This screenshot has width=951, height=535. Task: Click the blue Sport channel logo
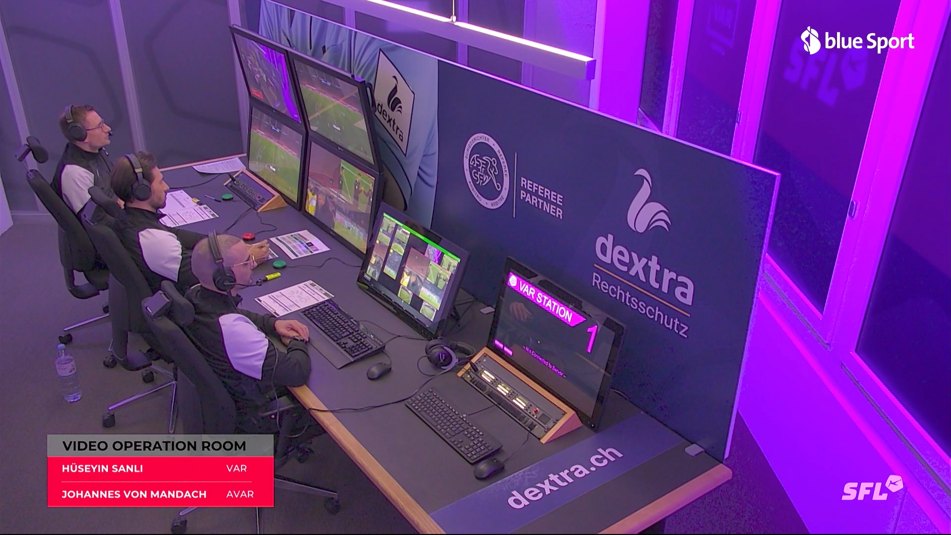click(x=857, y=41)
